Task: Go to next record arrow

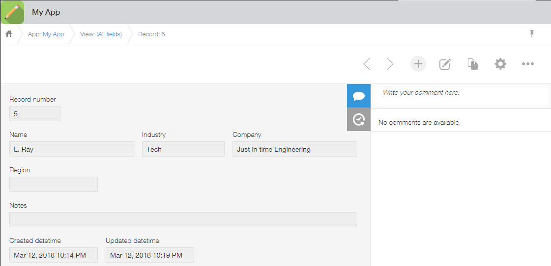Action: click(390, 64)
